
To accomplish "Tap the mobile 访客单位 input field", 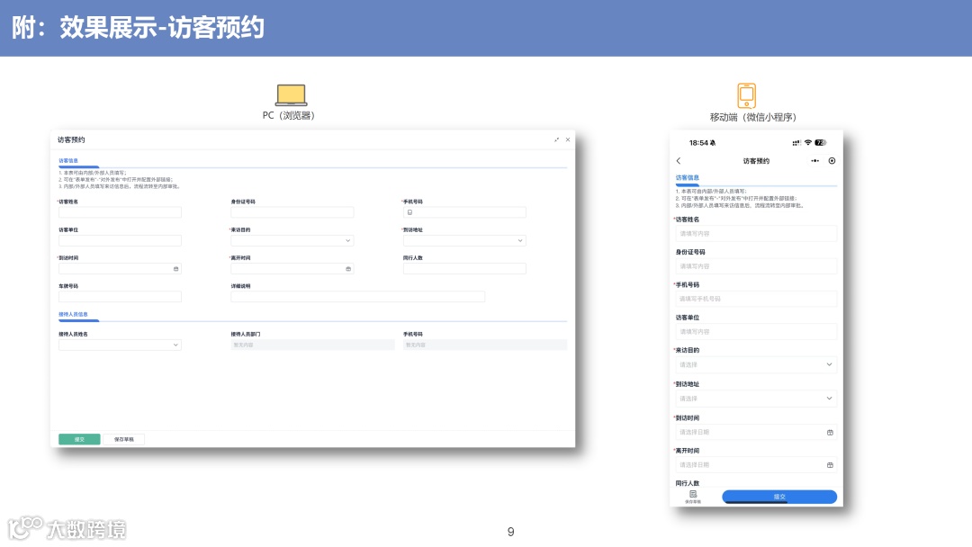I will [756, 331].
